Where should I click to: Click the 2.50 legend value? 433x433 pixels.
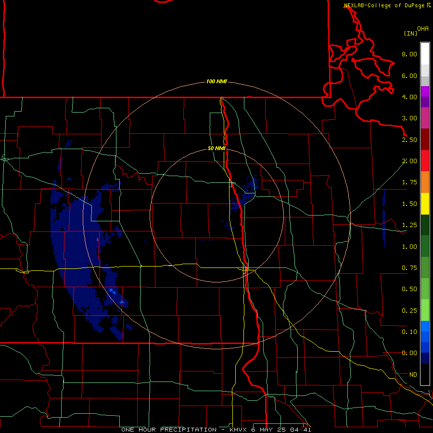tap(409, 140)
